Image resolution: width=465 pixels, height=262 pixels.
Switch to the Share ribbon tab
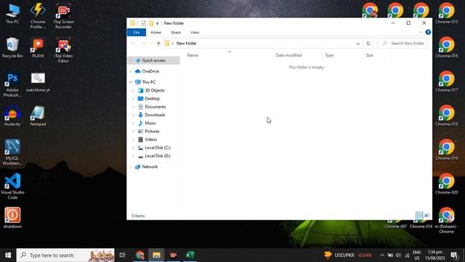[x=176, y=32]
